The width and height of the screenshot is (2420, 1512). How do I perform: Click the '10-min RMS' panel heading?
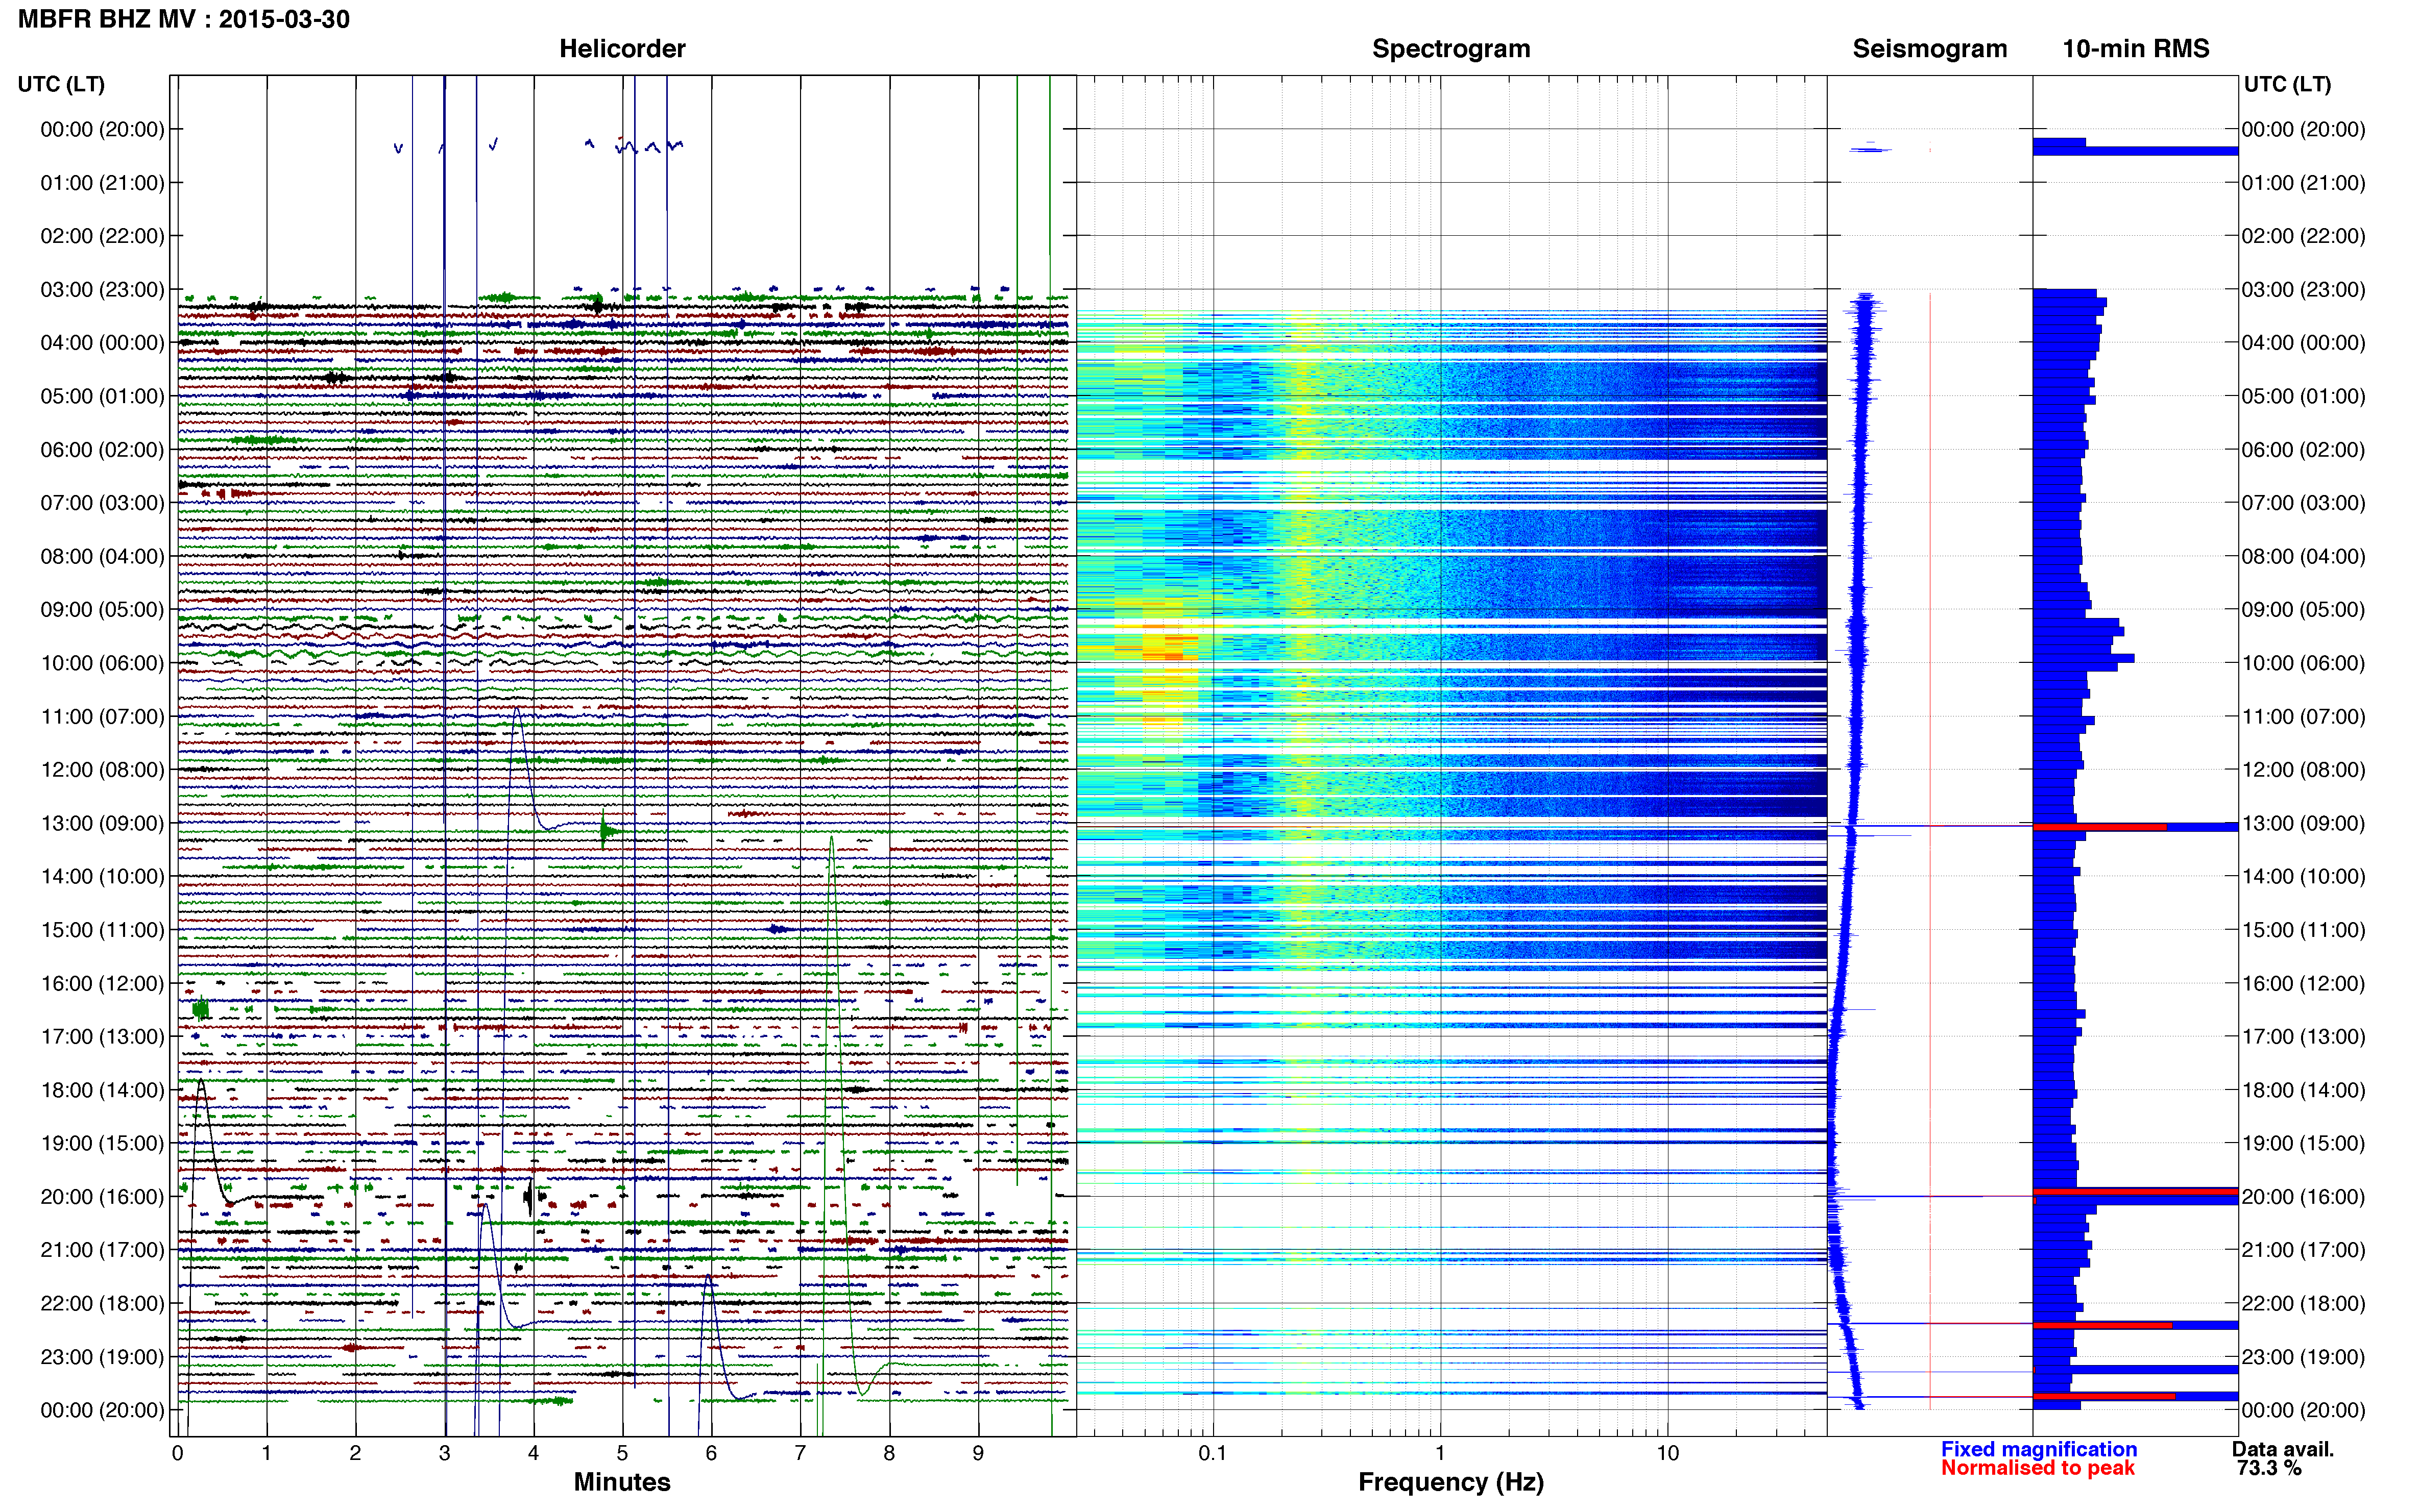tap(2135, 49)
